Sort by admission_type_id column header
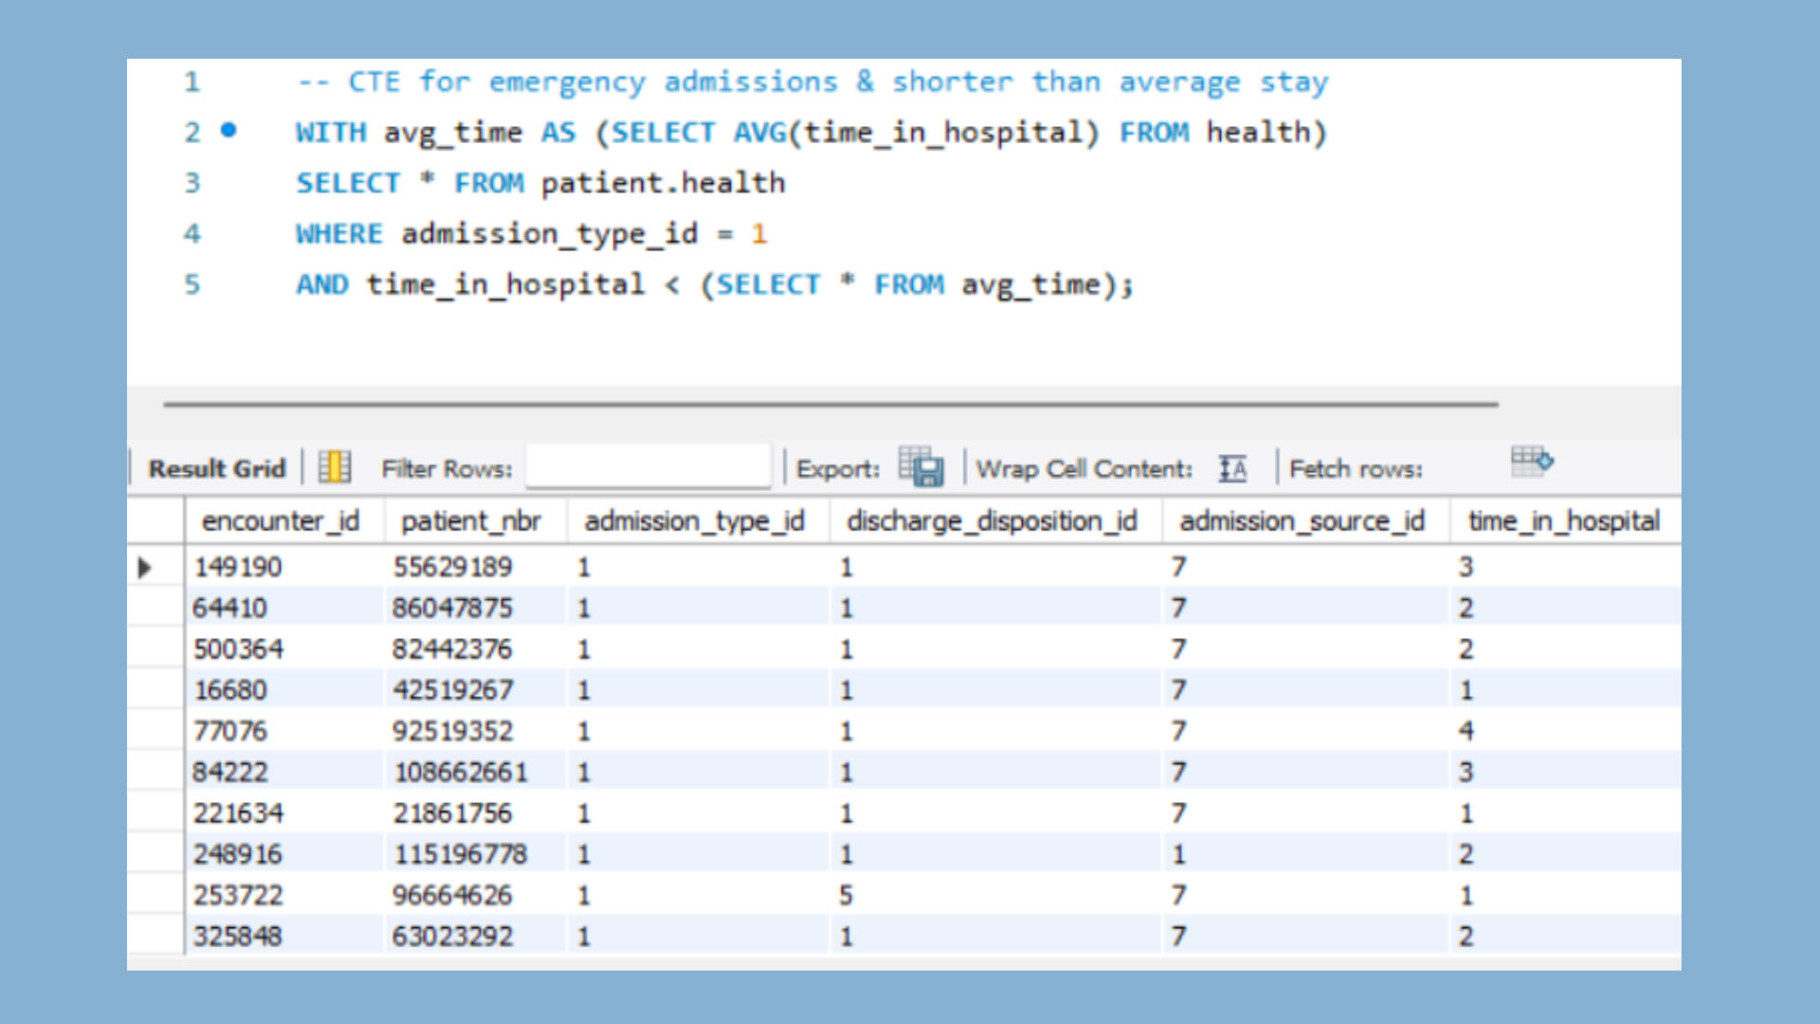Viewport: 1820px width, 1024px height. click(694, 521)
